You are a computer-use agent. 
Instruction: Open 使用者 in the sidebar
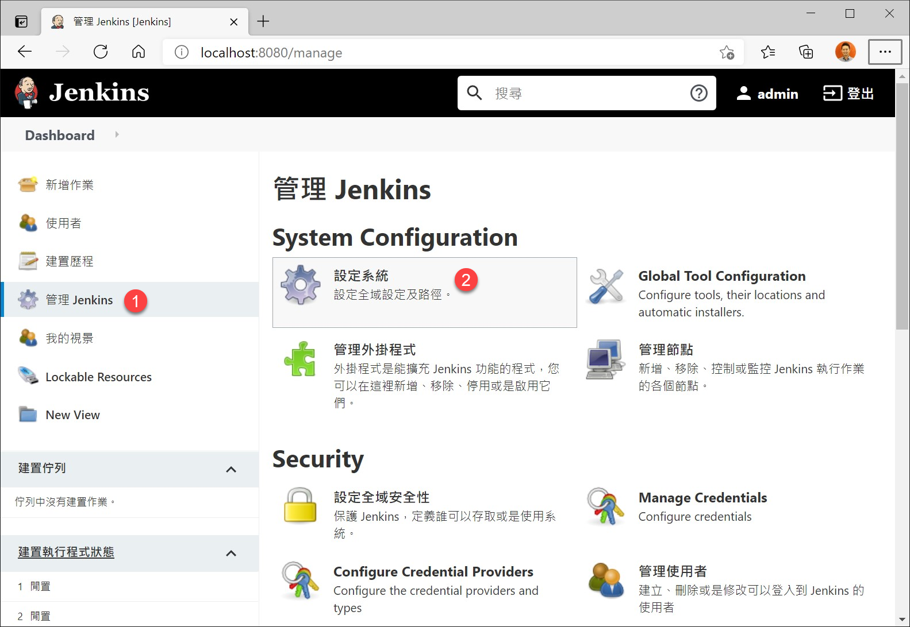(63, 223)
